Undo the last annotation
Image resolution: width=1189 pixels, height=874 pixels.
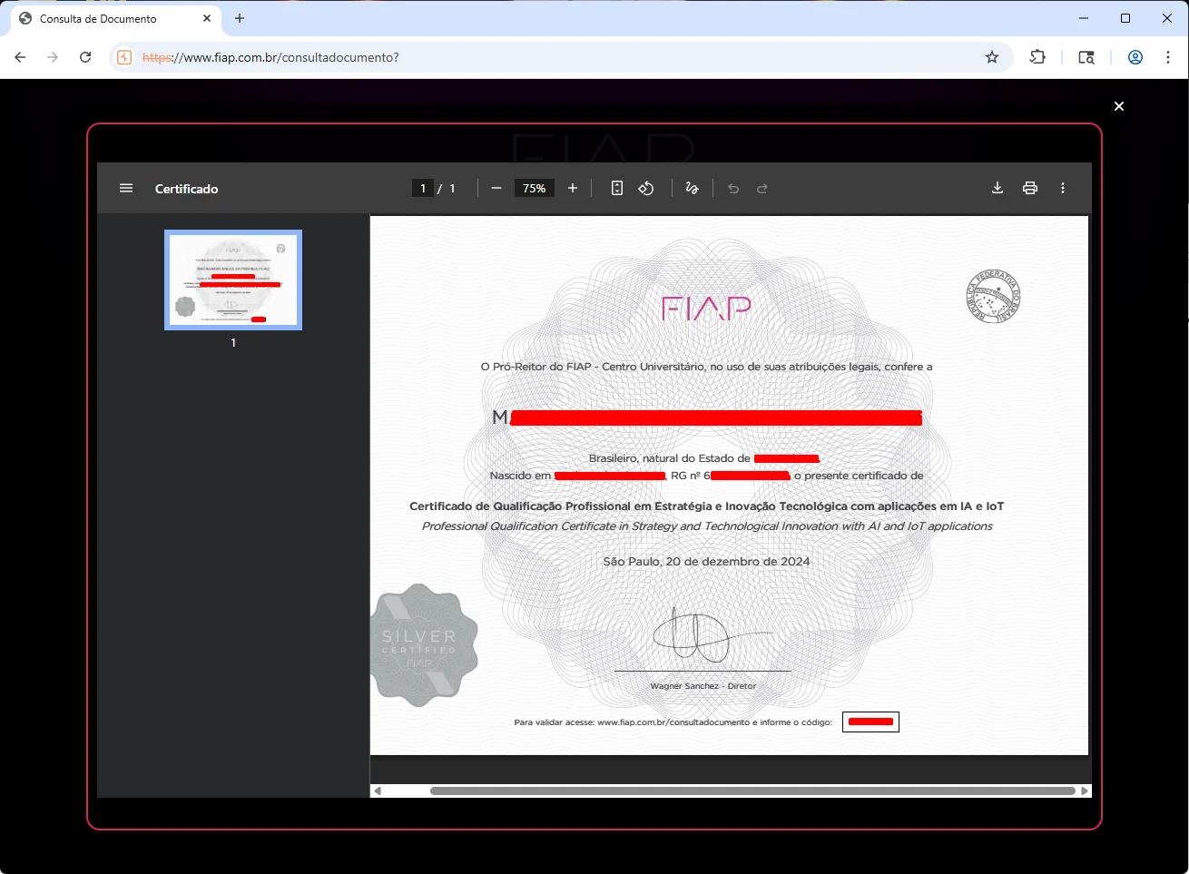point(733,189)
